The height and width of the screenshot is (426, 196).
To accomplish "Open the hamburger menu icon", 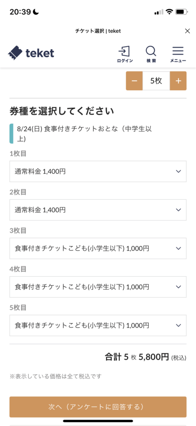I will coord(178,51).
